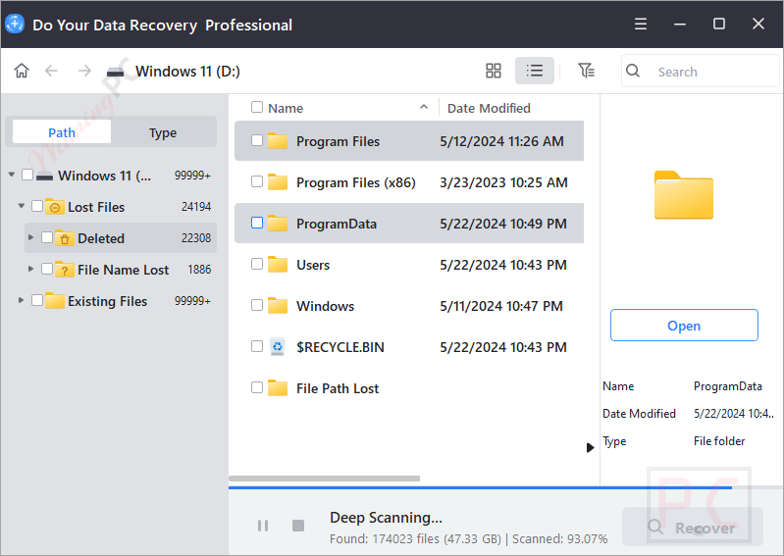Select the Deleted tree item label

point(100,239)
